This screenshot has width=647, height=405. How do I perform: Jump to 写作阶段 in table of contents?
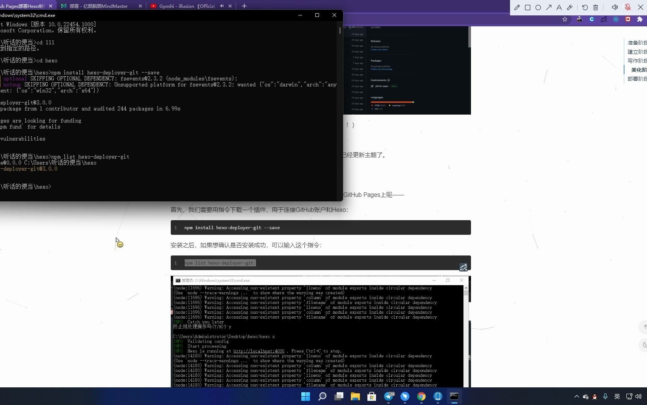pos(637,61)
